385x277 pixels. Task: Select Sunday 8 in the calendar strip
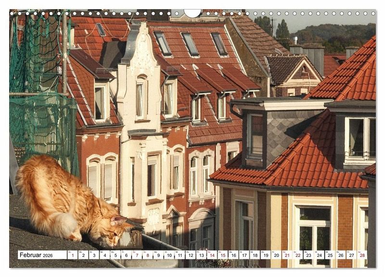pos(148,255)
